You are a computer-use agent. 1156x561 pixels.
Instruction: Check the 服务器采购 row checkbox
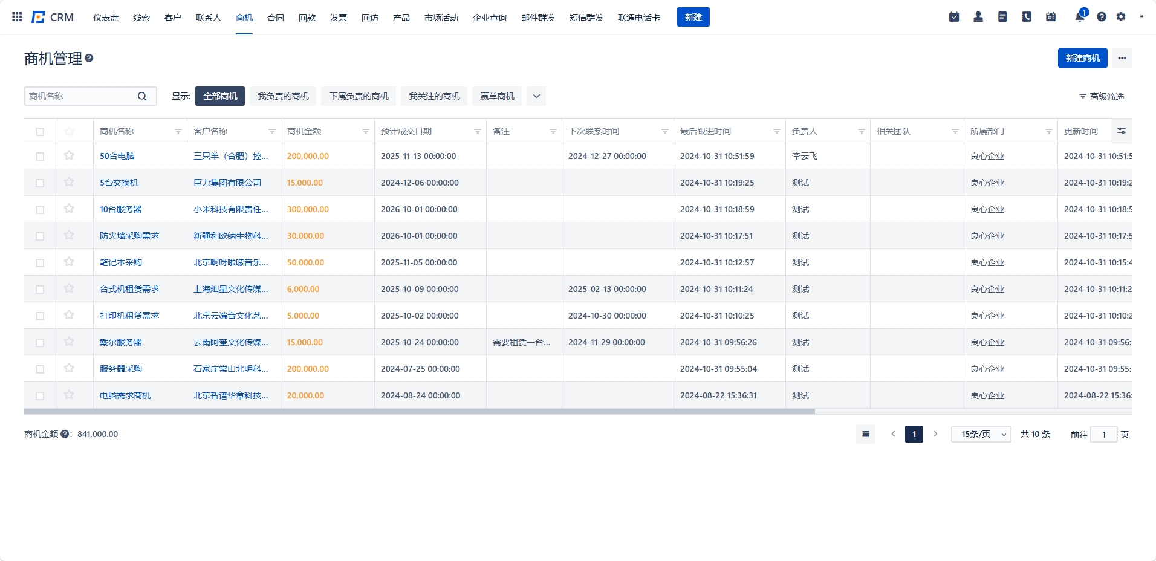click(40, 369)
